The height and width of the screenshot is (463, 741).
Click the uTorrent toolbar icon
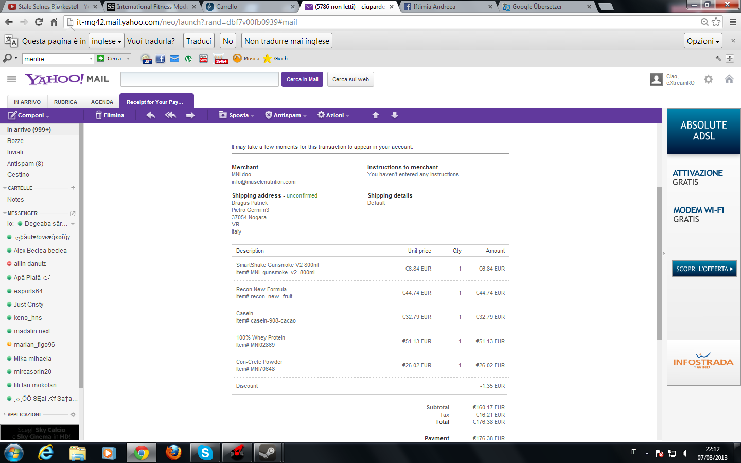[x=188, y=59]
